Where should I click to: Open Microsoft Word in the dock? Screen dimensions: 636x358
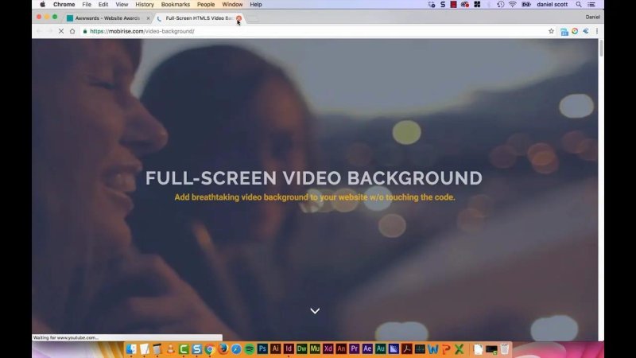pyautogui.click(x=432, y=348)
